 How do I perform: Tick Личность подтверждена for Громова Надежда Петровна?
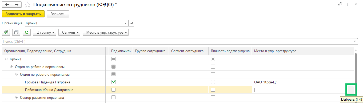pos(213,82)
